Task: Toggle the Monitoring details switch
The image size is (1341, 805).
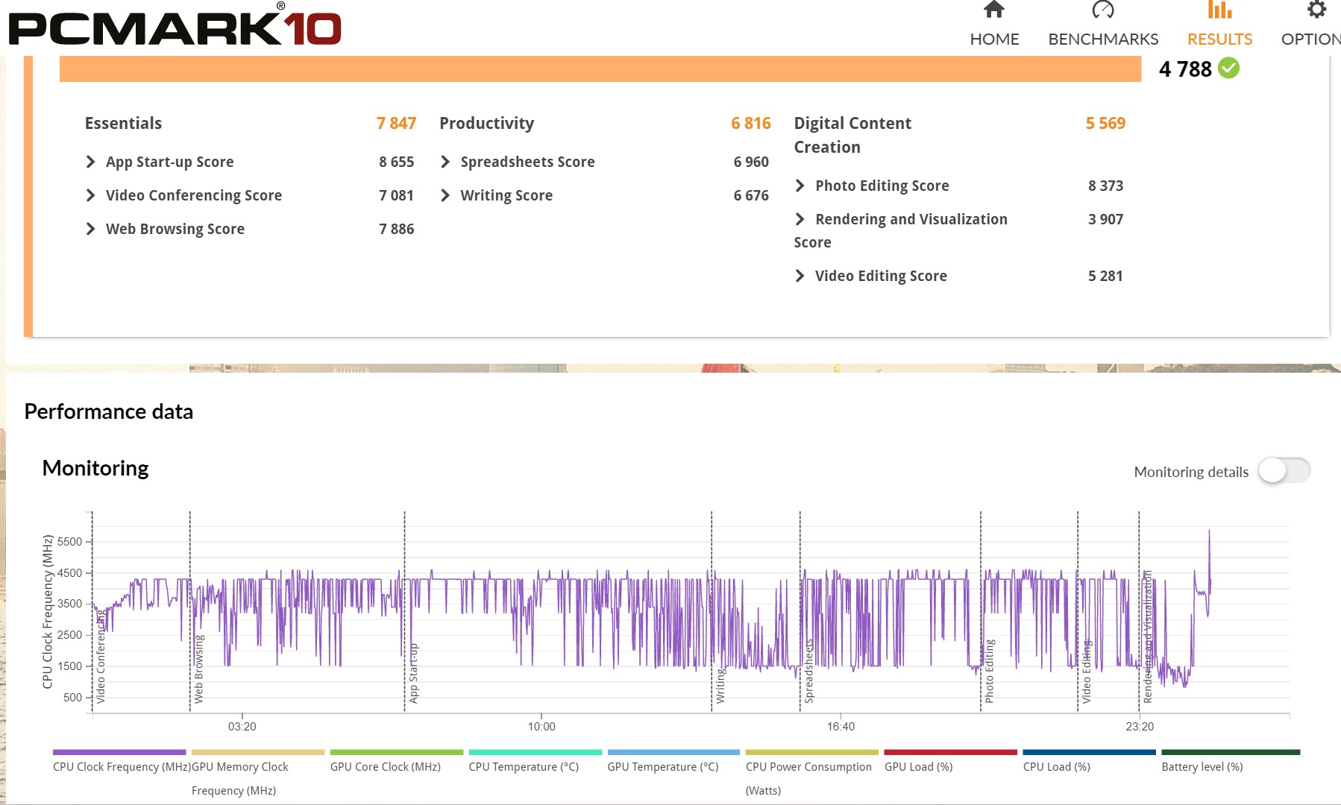Action: [1283, 471]
